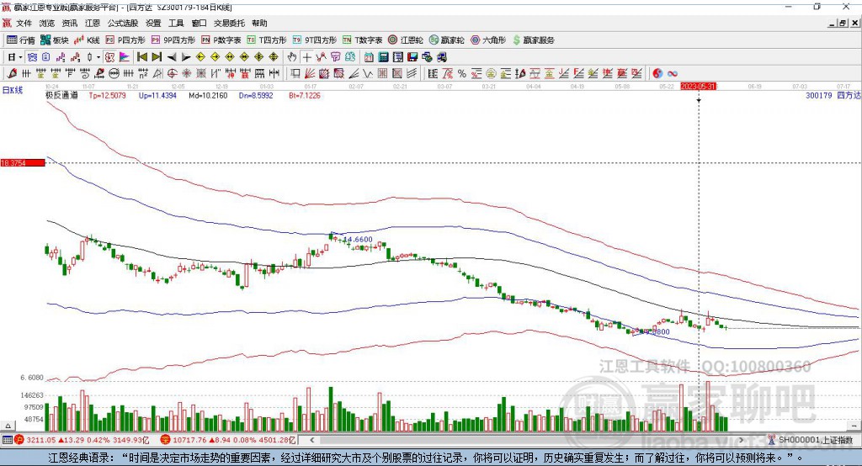
Task: Click the 日K线 period label
Action: point(13,90)
